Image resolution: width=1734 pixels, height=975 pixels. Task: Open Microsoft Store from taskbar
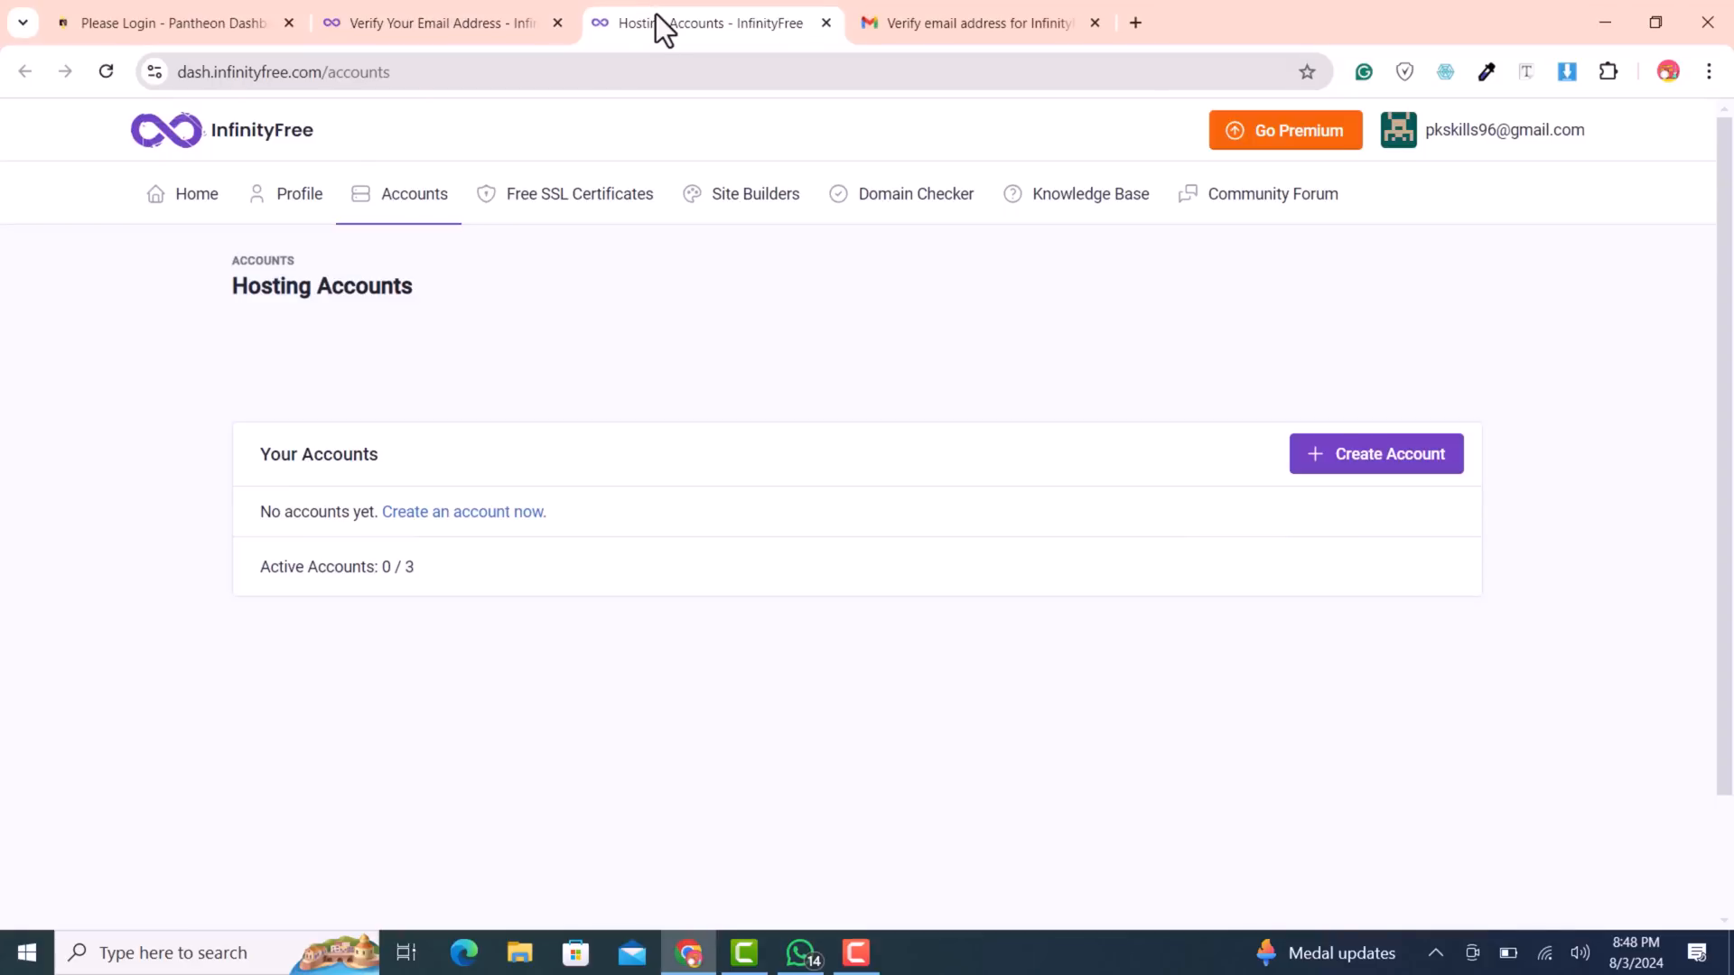click(x=576, y=952)
